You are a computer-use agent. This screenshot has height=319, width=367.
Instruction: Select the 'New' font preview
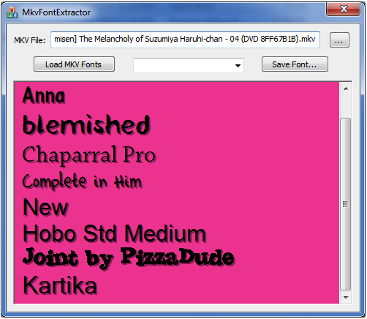click(x=45, y=207)
